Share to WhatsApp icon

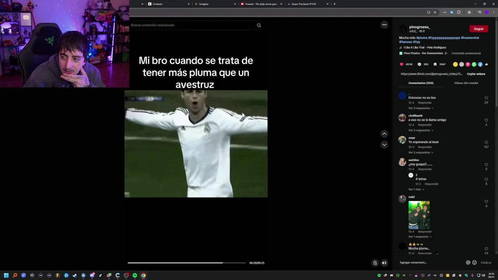(x=474, y=64)
